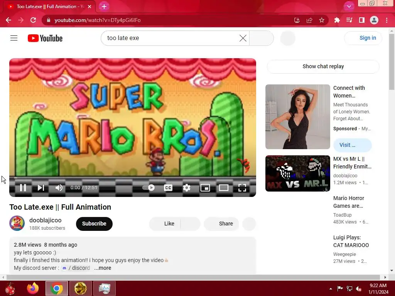Screen dimensions: 395x296
Task: Enter full screen mode
Action: click(x=242, y=188)
